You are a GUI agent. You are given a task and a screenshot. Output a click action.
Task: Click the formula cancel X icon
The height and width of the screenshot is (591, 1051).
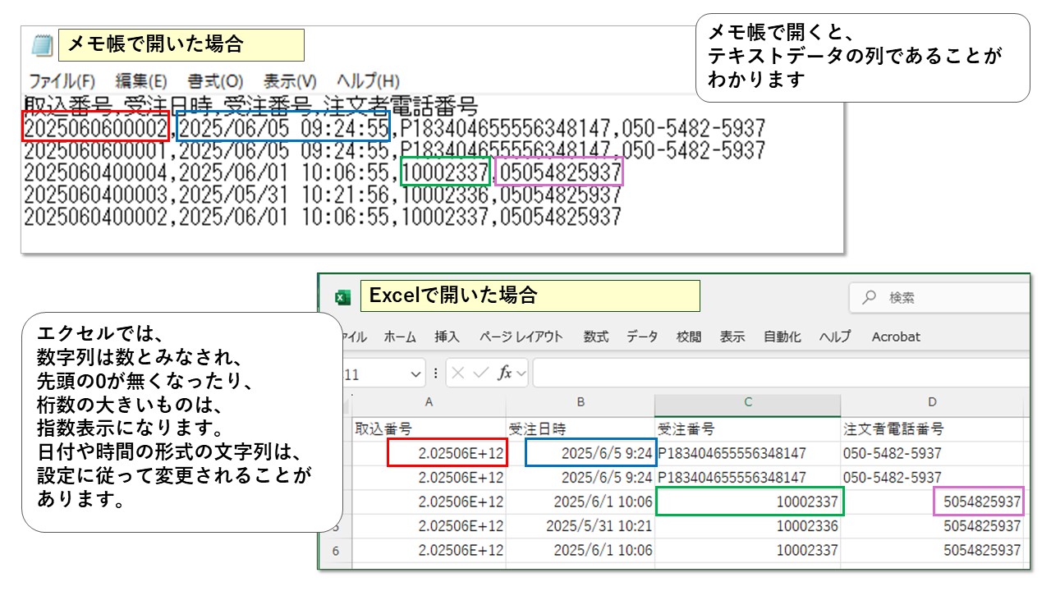coord(458,373)
